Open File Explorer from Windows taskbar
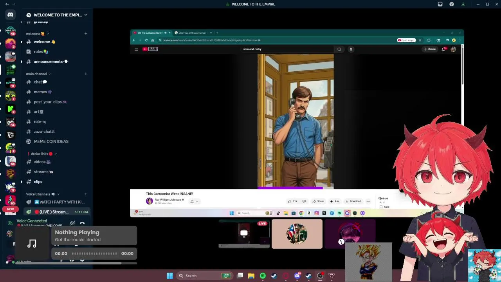This screenshot has height=282, width=501. 251,276
